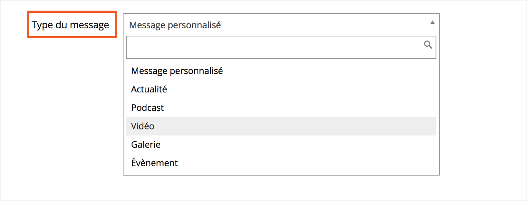527x201 pixels.
Task: Select the Vidéo row highlighted in grey
Action: coord(281,126)
